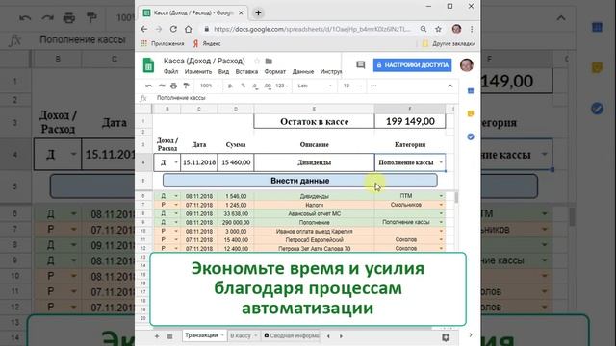Open the Приложения bookmark shortcut
This screenshot has width=616, height=346.
pyautogui.click(x=163, y=44)
